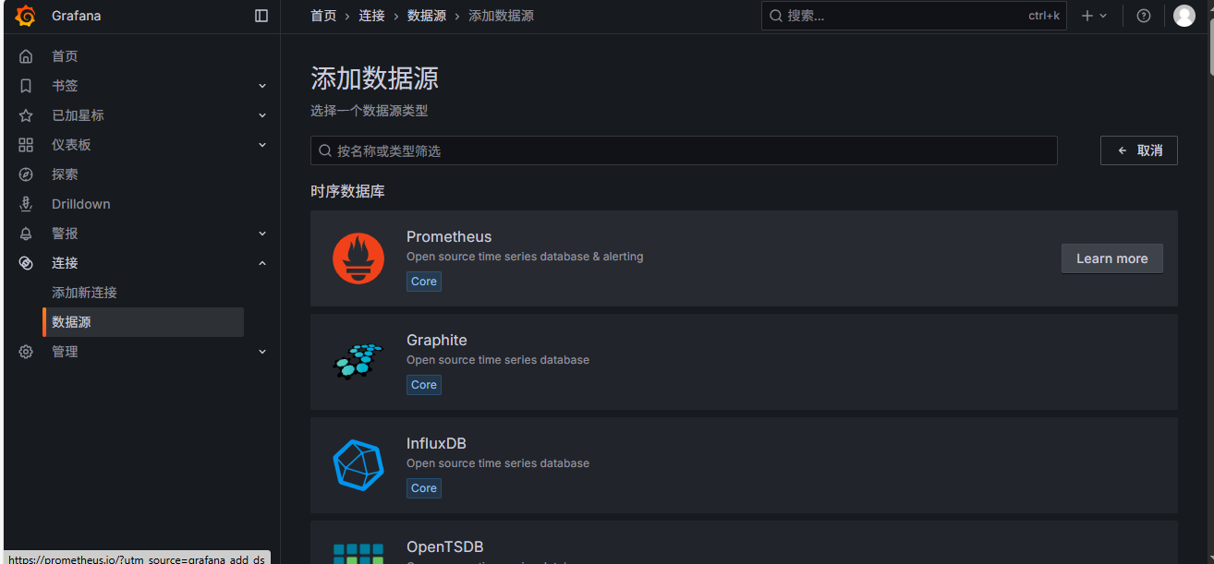
Task: Click the InfluxDB logo
Action: pyautogui.click(x=358, y=465)
